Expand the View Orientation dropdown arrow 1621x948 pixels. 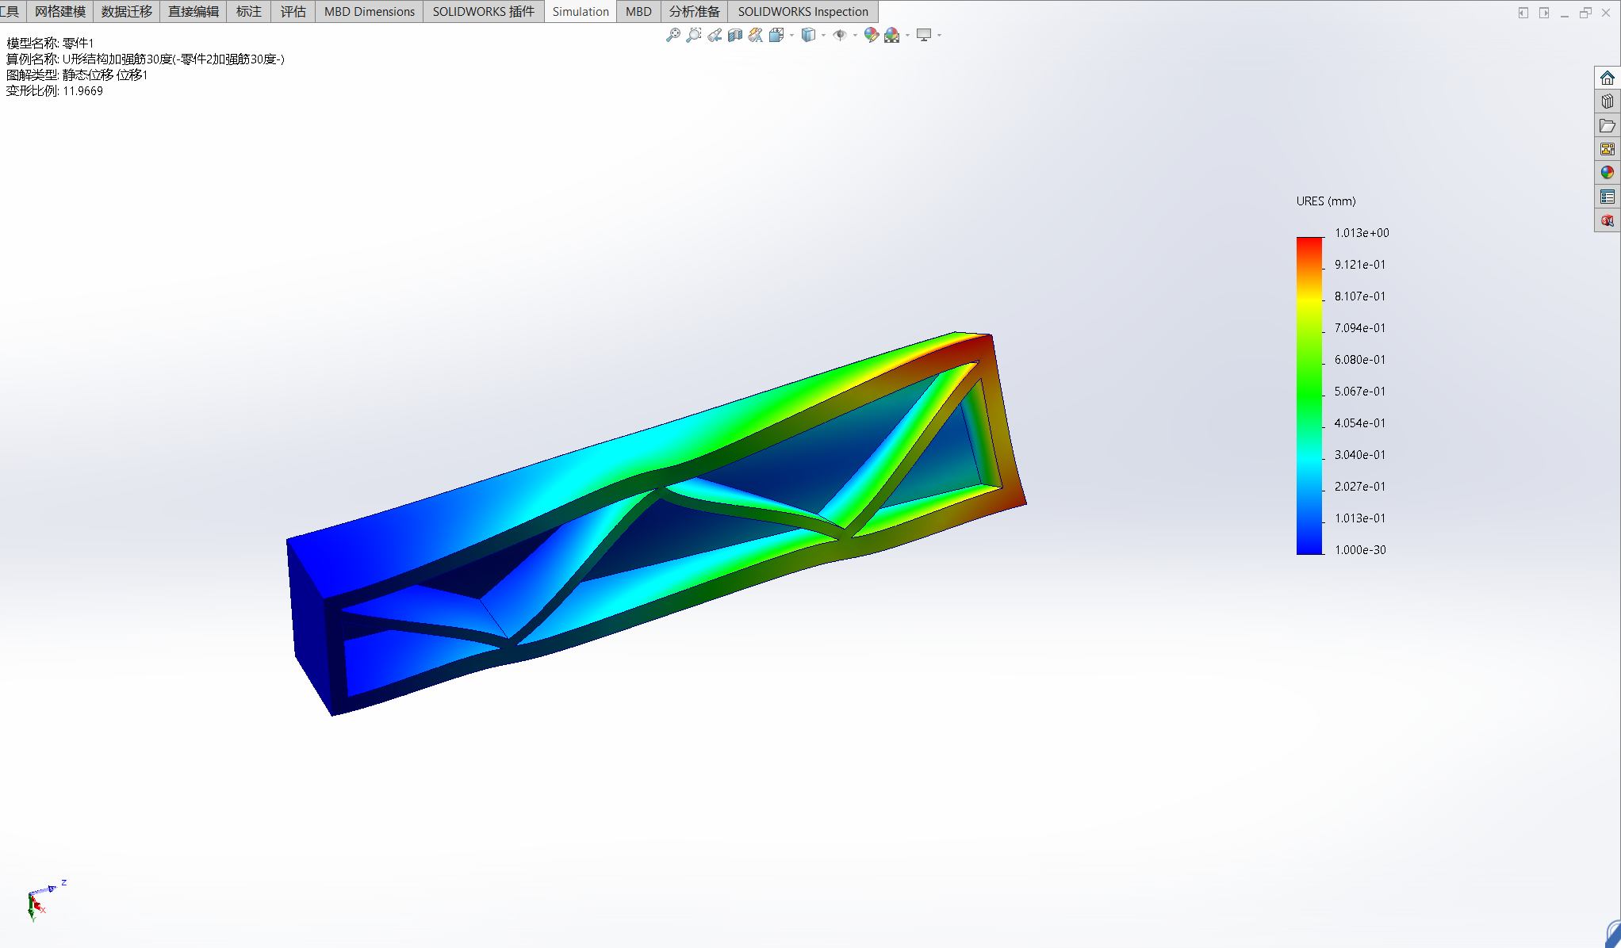point(791,35)
